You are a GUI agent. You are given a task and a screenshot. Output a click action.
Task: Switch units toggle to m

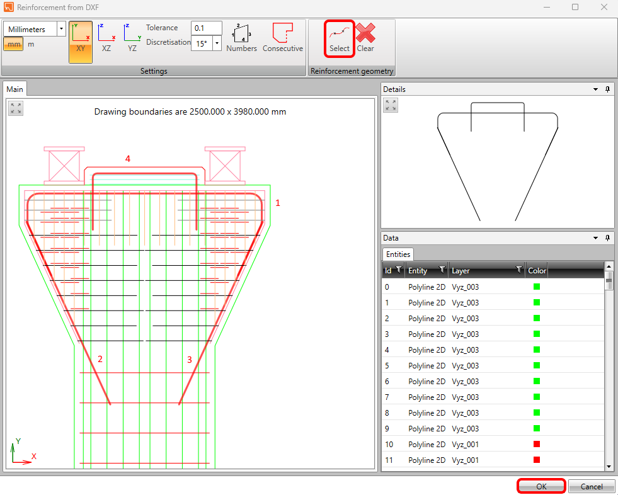(31, 44)
